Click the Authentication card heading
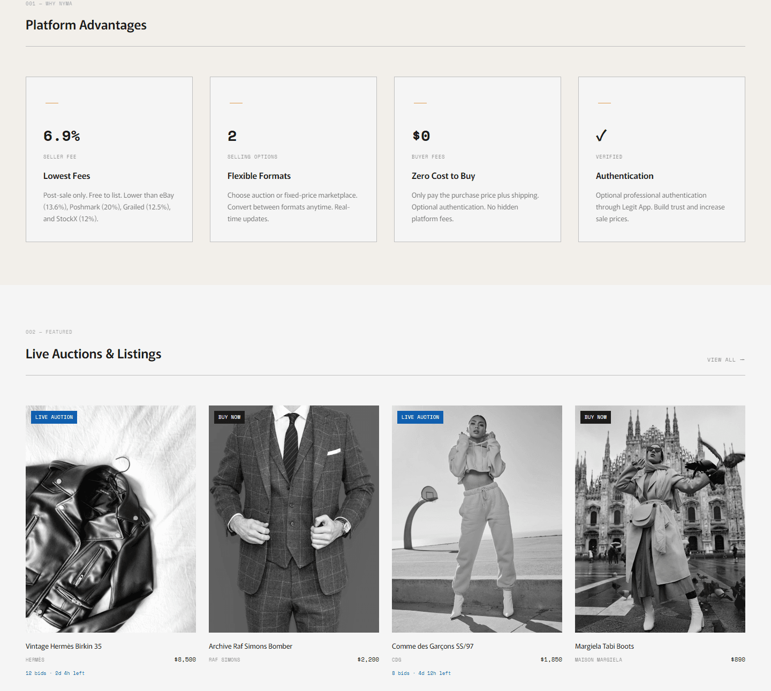771x691 pixels. (625, 176)
